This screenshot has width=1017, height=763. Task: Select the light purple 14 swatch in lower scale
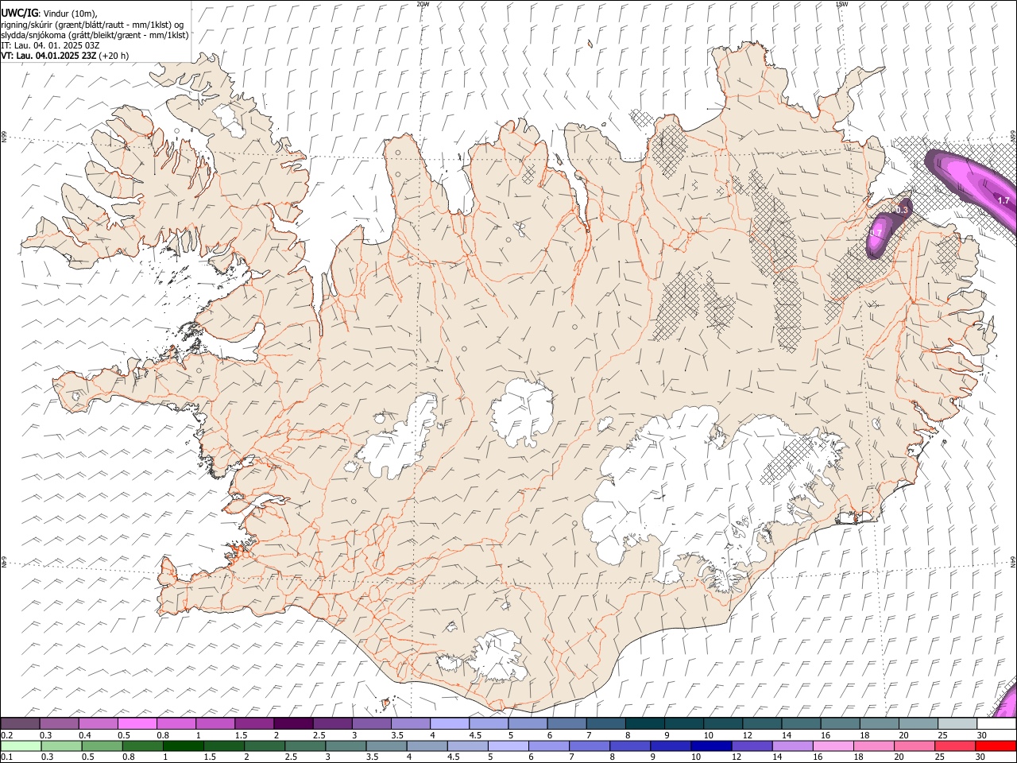click(792, 746)
